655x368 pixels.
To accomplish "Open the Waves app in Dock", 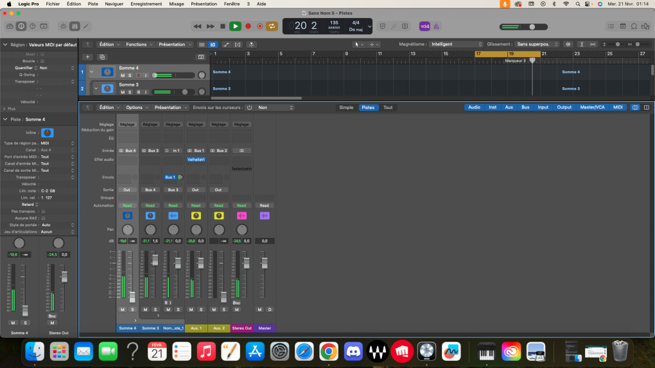I will click(378, 351).
